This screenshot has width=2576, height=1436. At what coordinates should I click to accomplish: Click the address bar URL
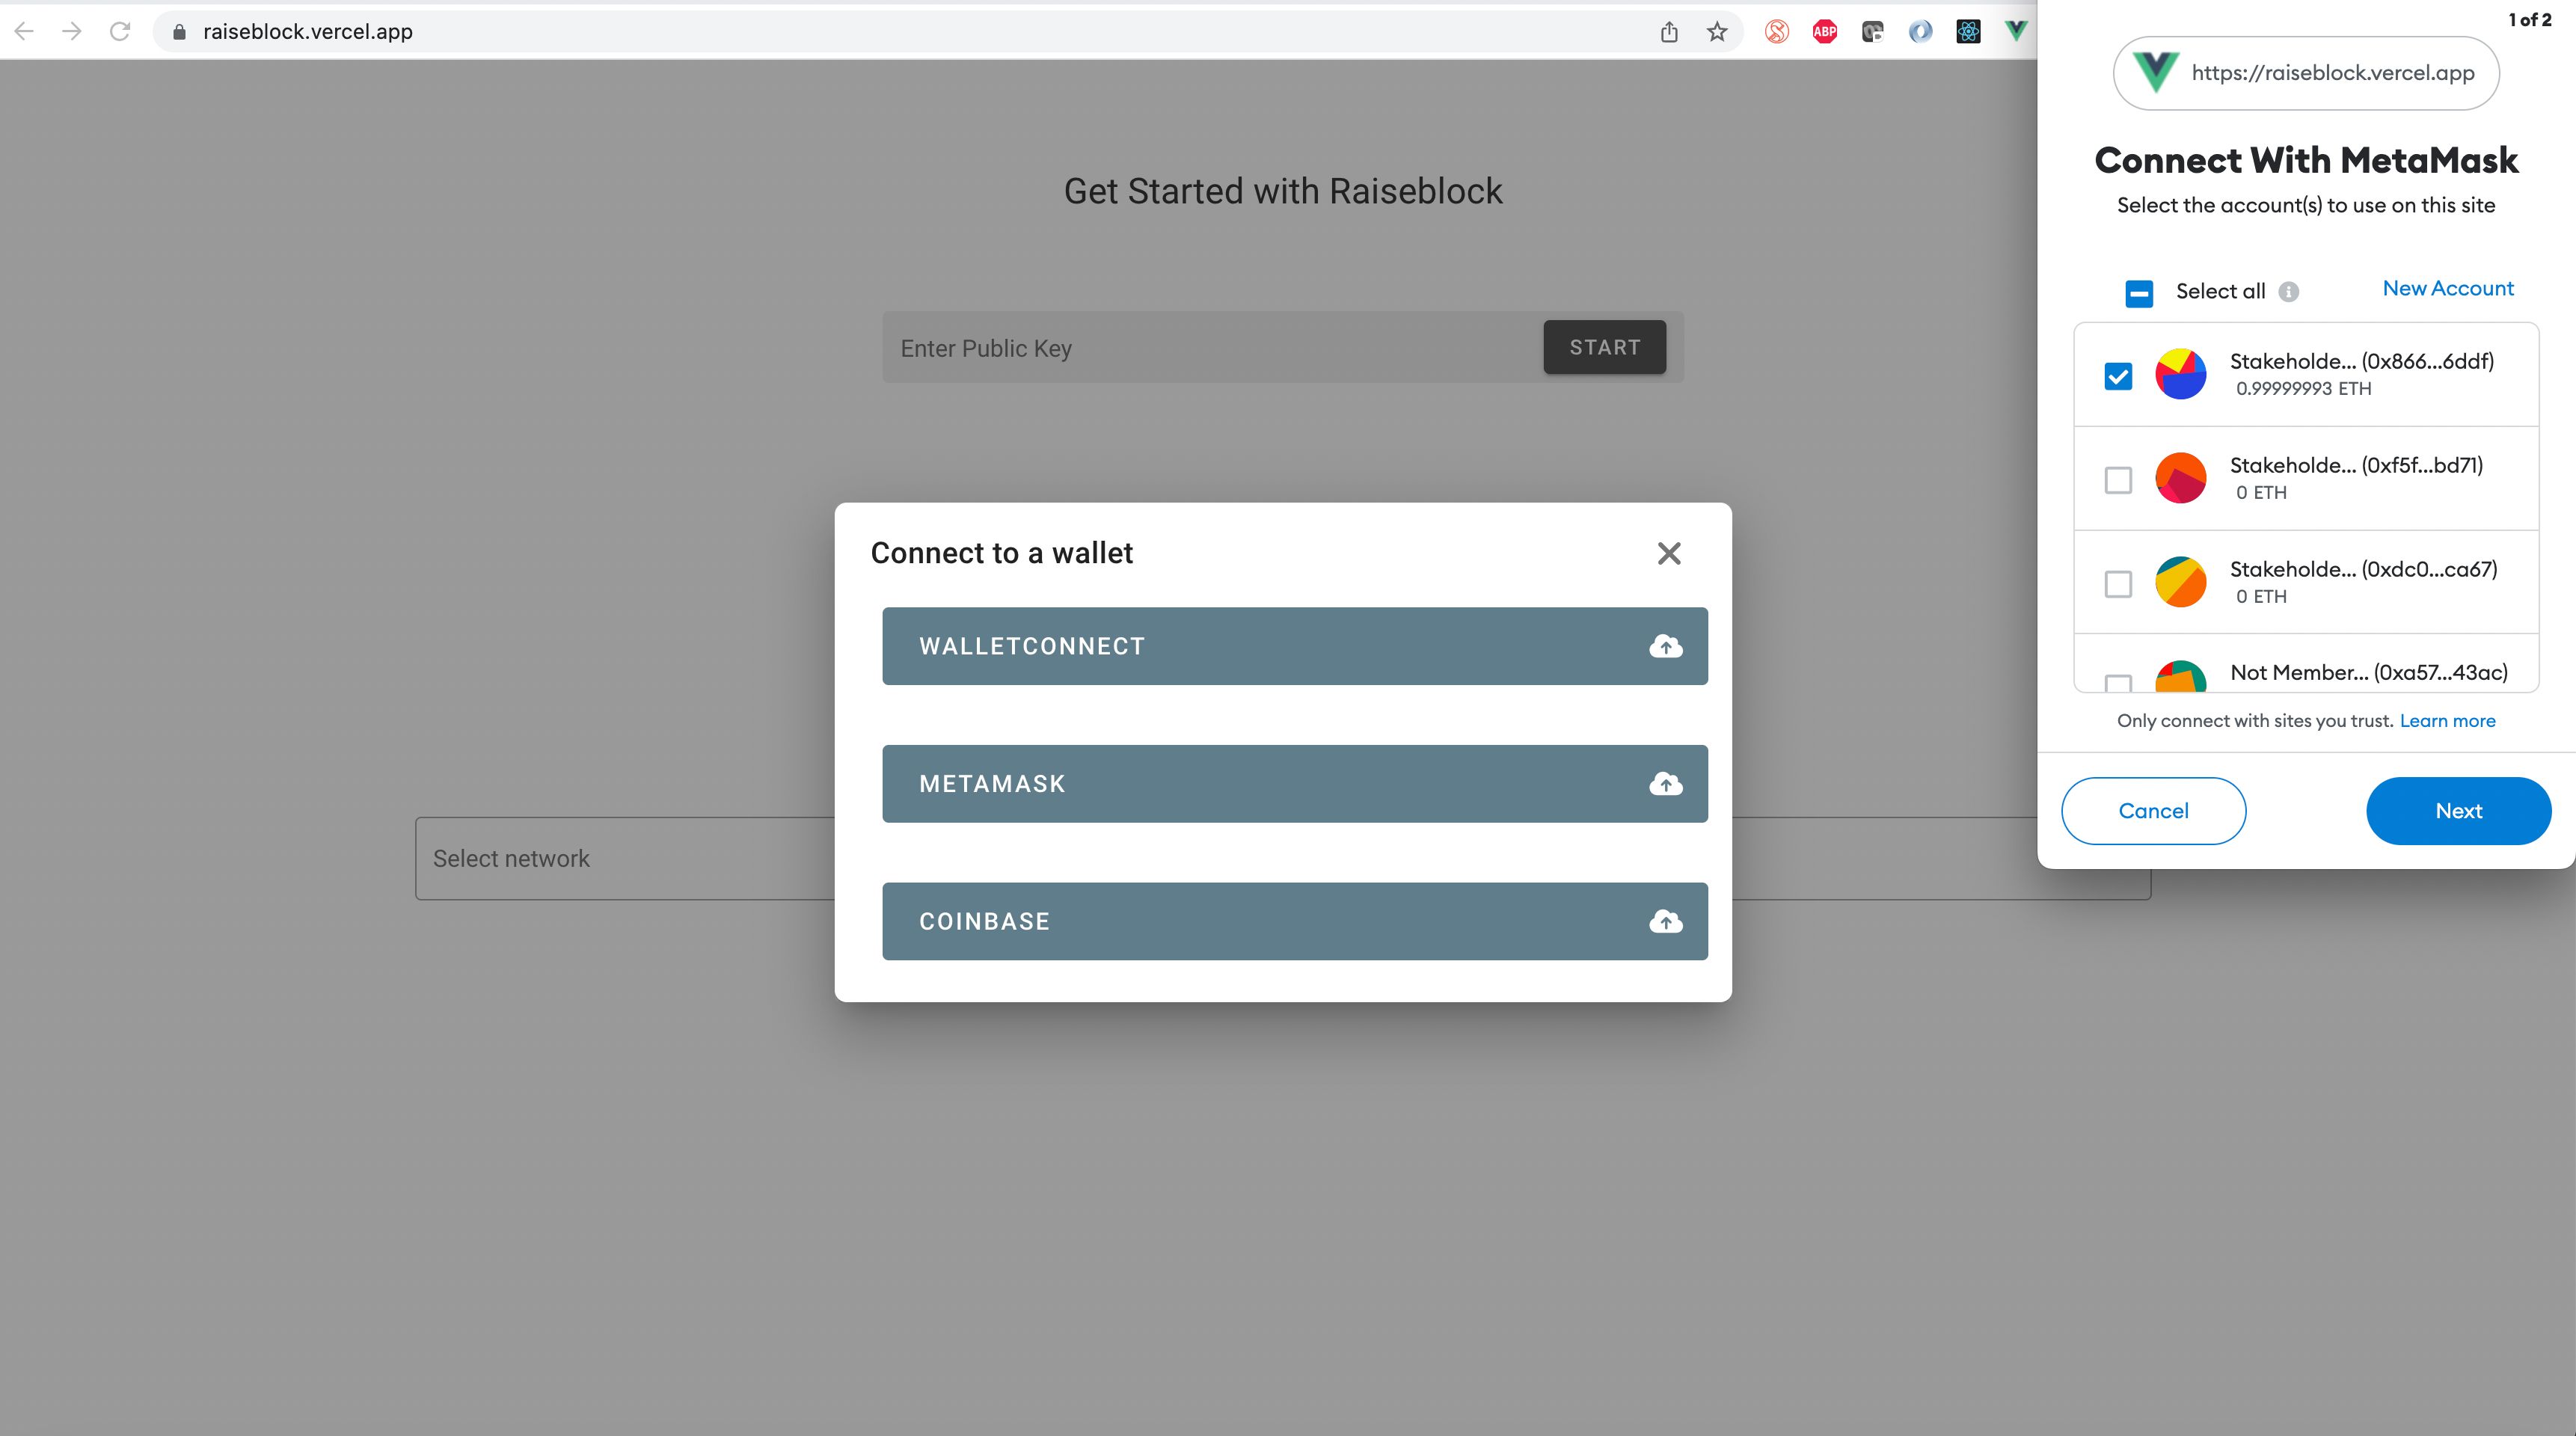coord(308,32)
